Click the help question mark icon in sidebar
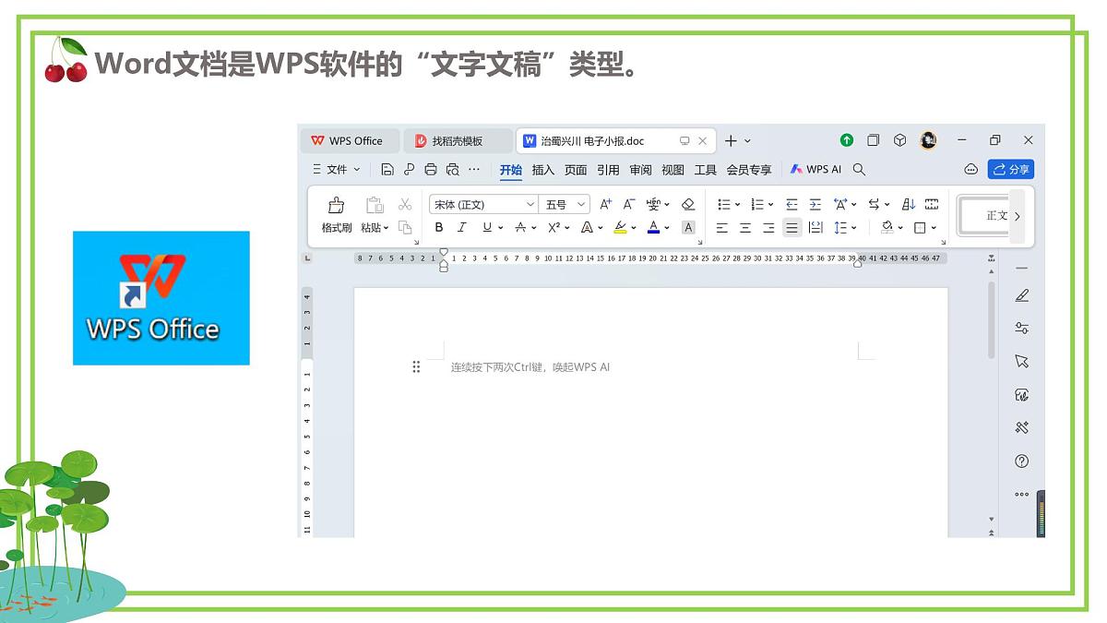 click(1021, 461)
